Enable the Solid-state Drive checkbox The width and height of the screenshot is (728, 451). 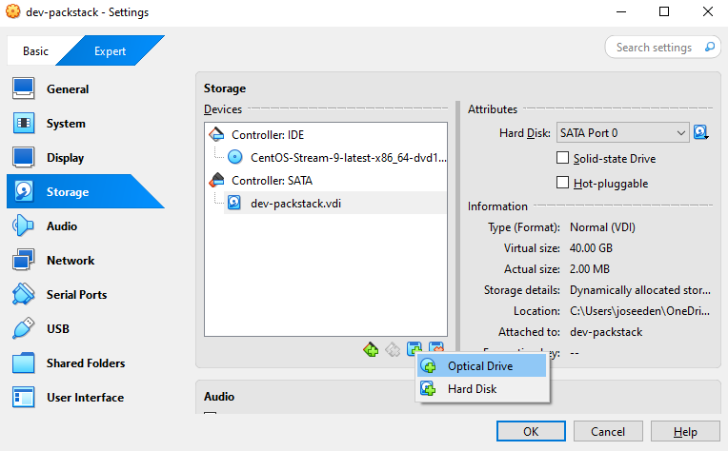(x=563, y=159)
